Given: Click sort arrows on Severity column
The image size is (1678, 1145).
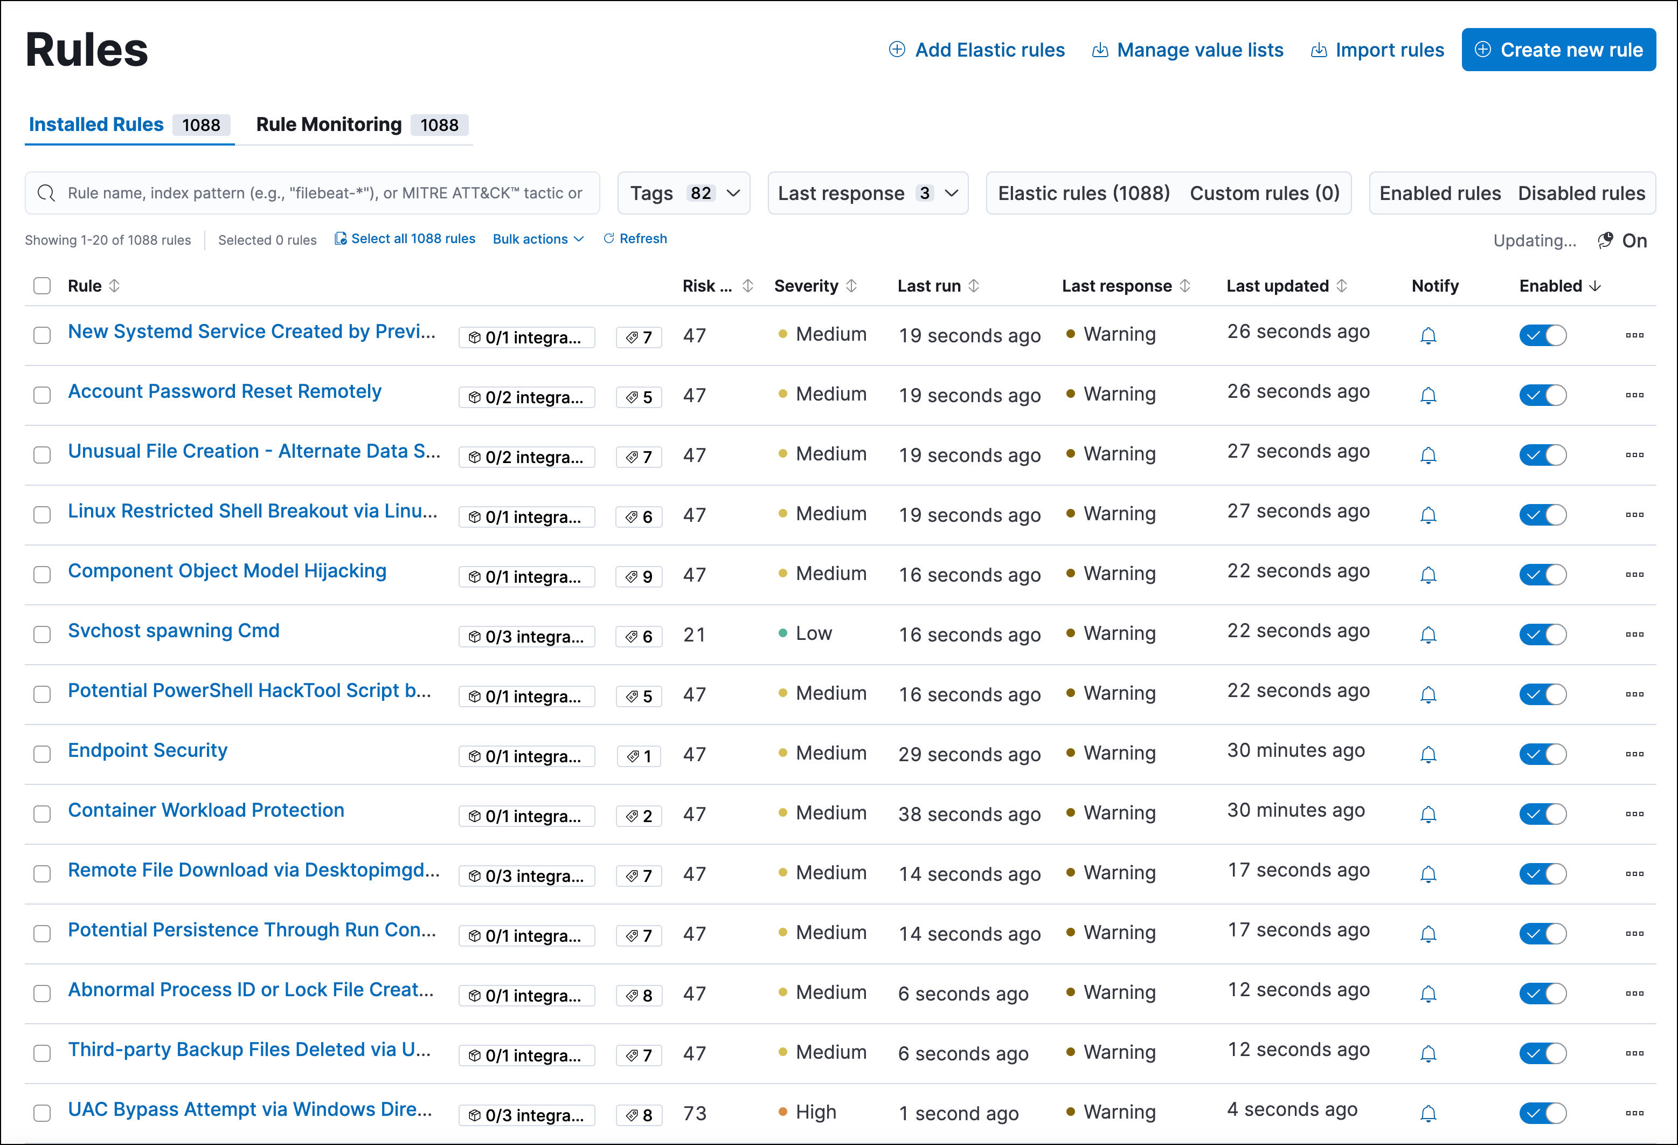Looking at the screenshot, I should point(852,286).
